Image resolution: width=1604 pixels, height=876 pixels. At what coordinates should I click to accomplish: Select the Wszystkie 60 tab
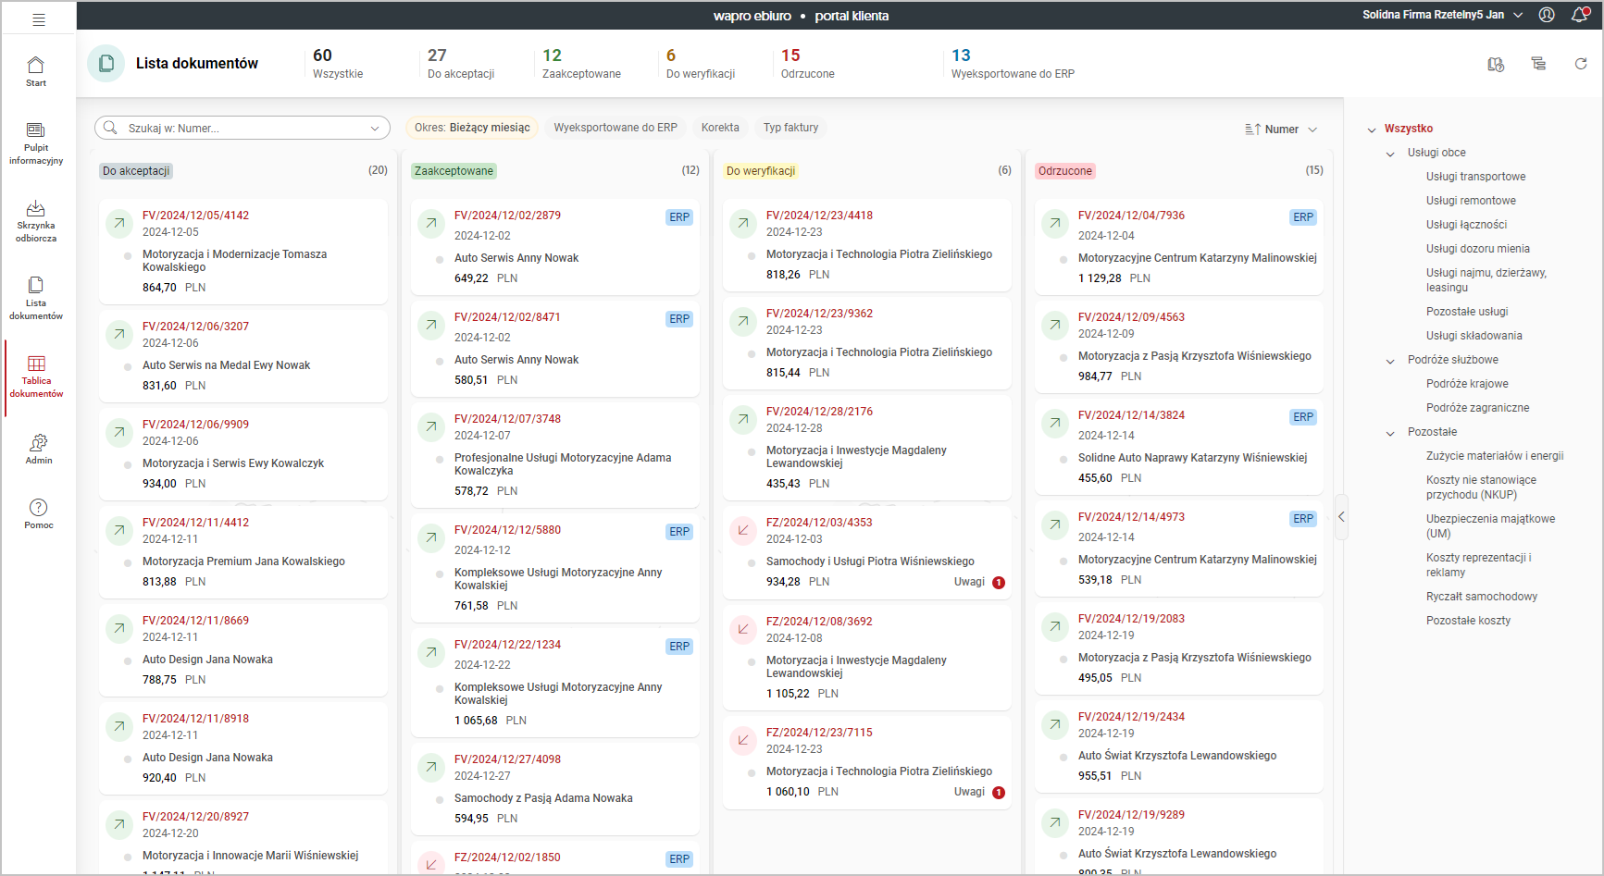[338, 63]
